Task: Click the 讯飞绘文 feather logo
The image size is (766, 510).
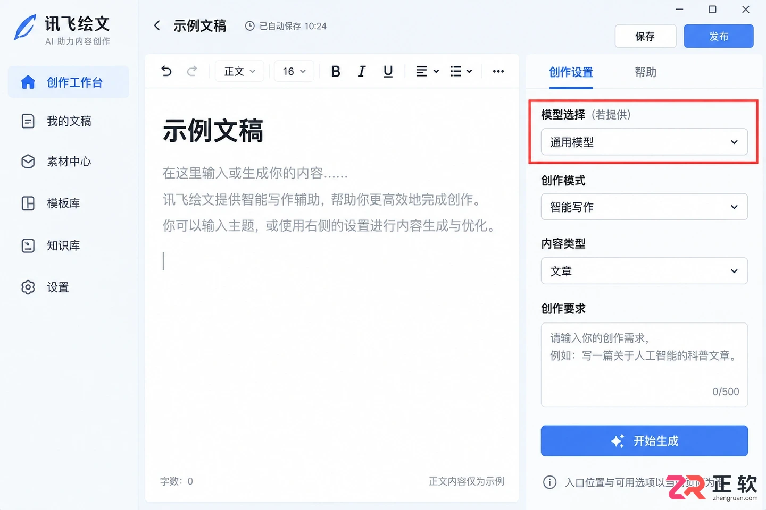Action: tap(24, 28)
